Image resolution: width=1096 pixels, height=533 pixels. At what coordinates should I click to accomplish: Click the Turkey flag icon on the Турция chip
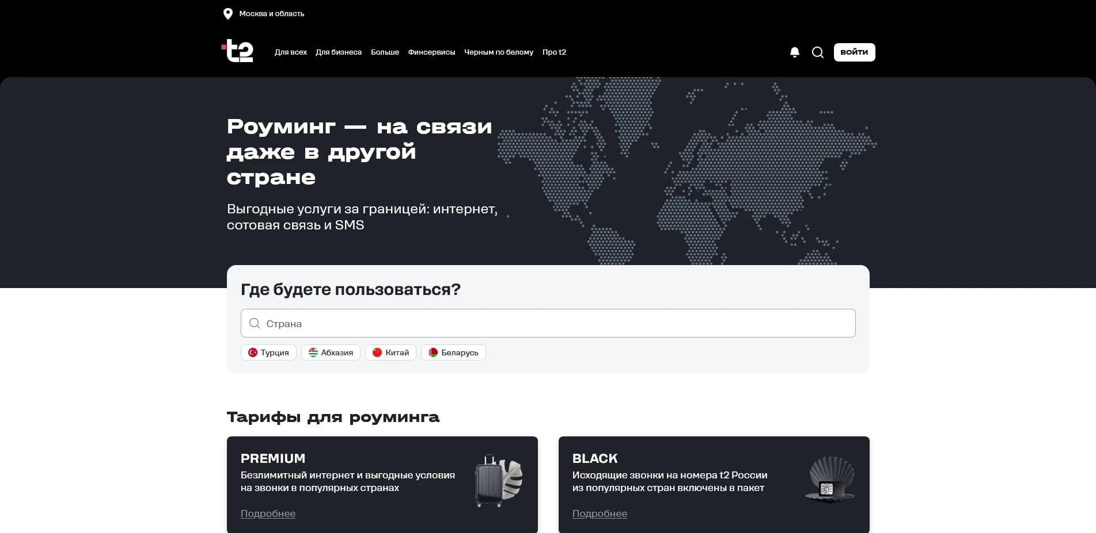(x=253, y=352)
